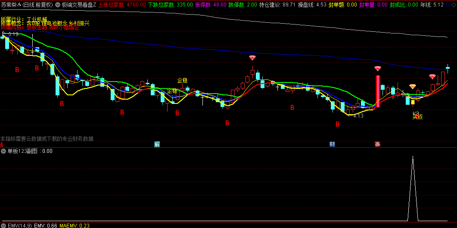
Task: Open the 单板123副图 indicator dropdown arrow
Action: point(3,151)
